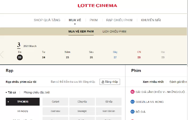Sort films by Đánh giá tốt nhất

tap(178, 82)
